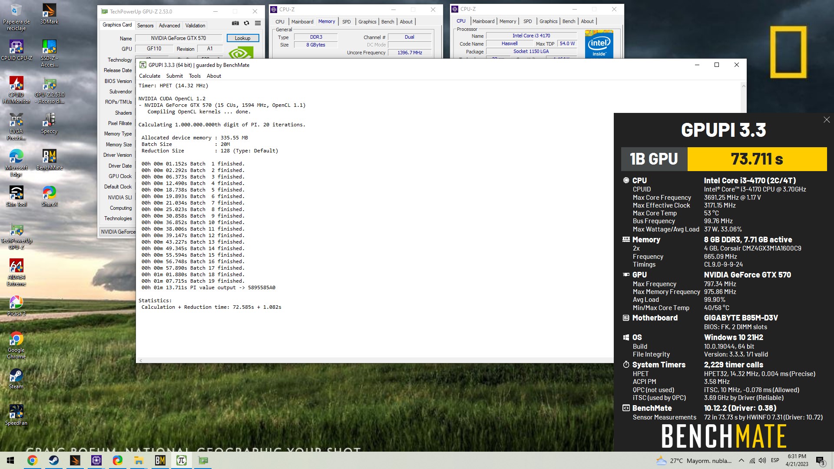Click the Intel Core i3 4170 name field in CPU-Z

pos(531,36)
